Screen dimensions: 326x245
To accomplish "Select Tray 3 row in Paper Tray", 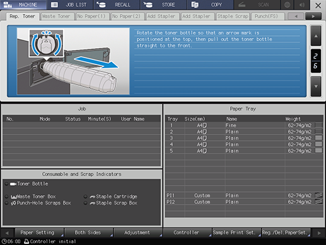I will pos(244,138).
